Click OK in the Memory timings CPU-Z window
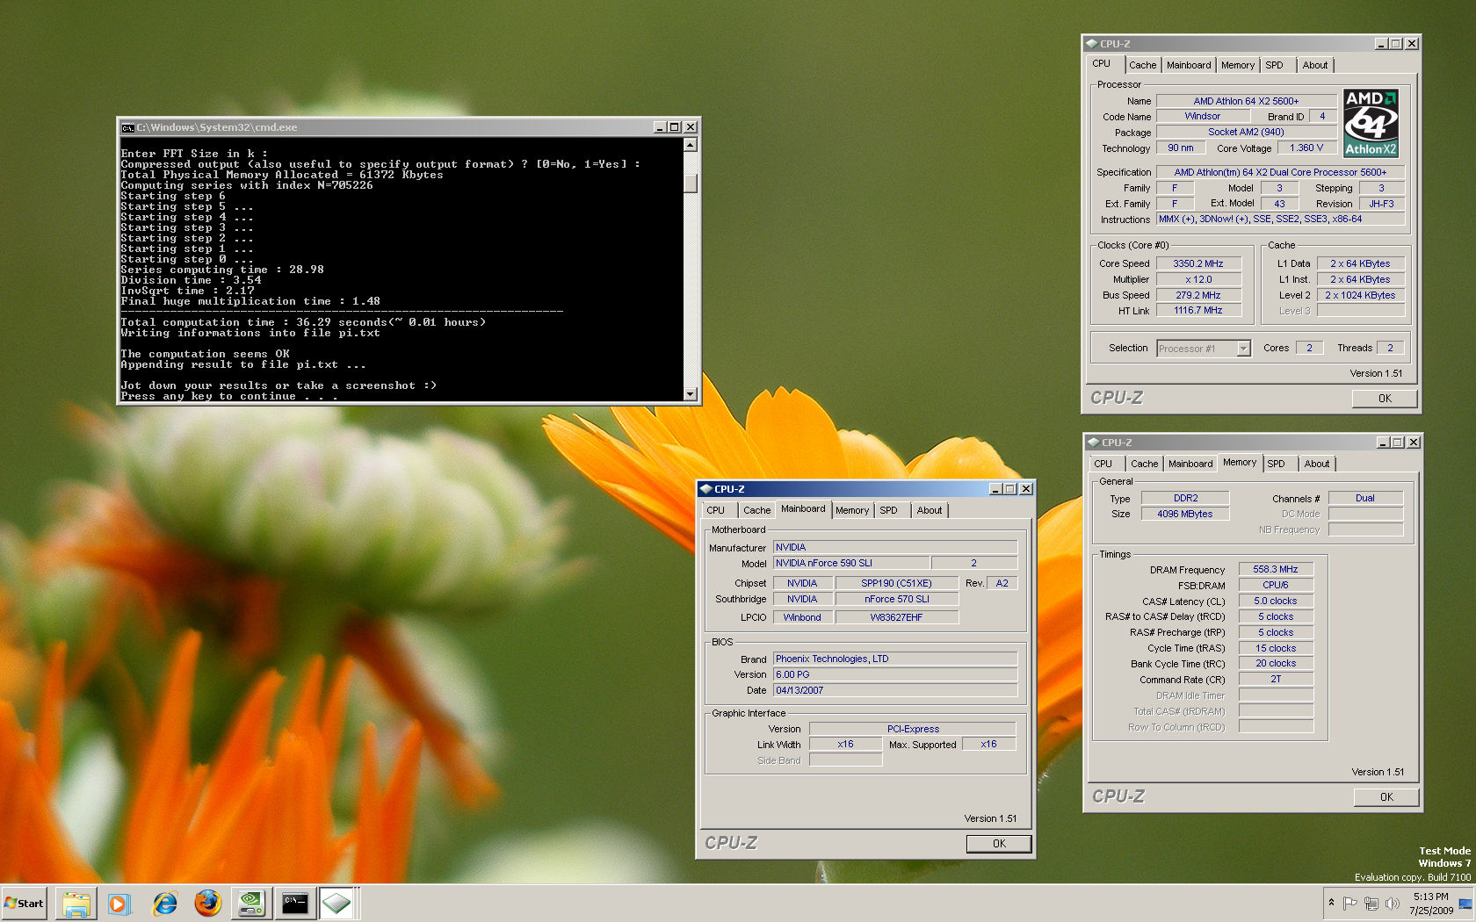The image size is (1476, 922). tap(1386, 796)
